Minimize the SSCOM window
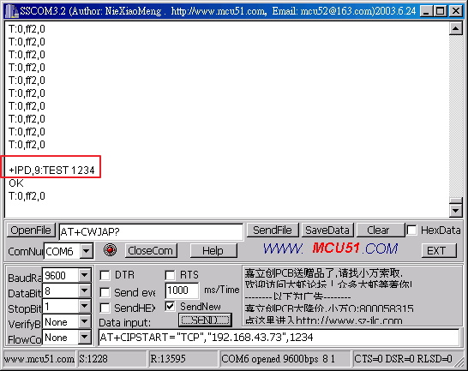Viewport: 468px width, 371px height. pos(427,11)
